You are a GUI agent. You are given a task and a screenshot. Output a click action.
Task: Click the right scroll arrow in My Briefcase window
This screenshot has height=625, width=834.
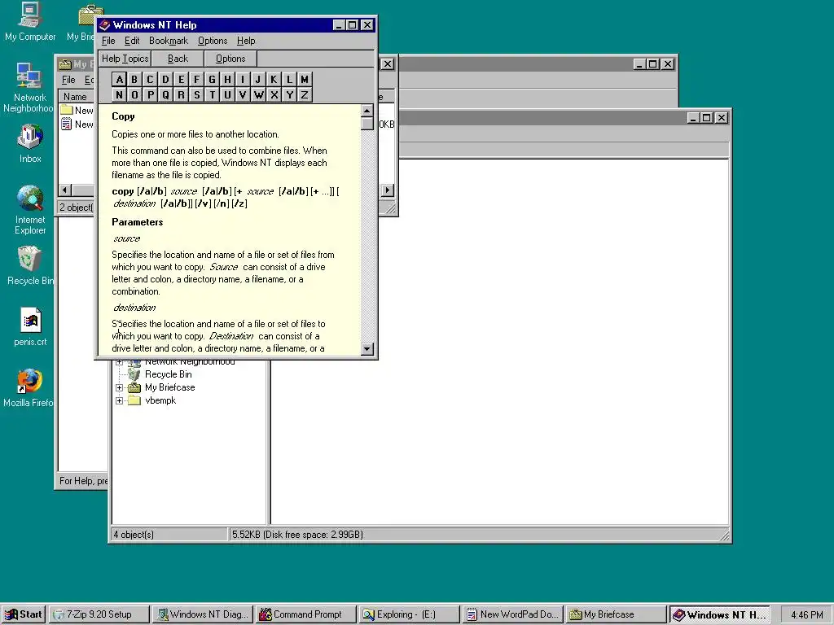coord(388,190)
